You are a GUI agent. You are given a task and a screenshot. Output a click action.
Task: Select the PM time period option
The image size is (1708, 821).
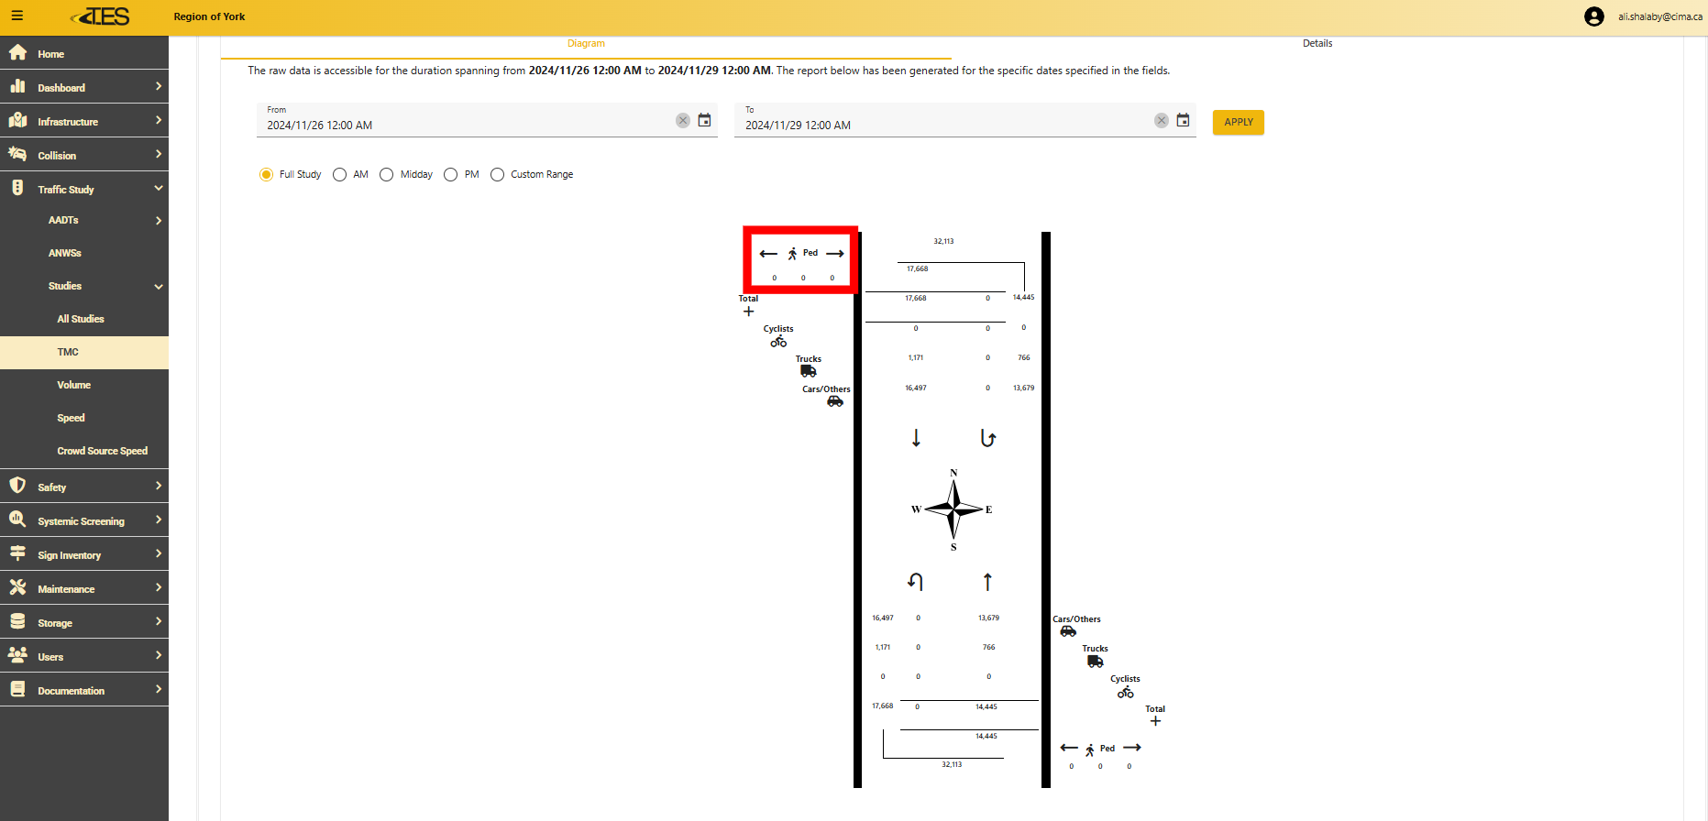coord(451,175)
